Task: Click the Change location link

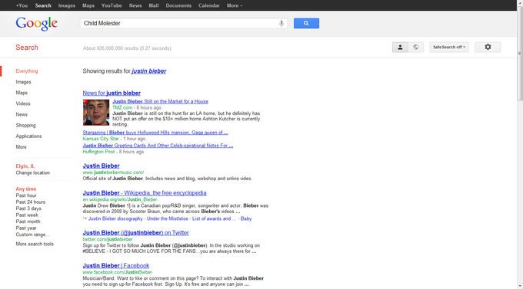Action: [x=32, y=173]
